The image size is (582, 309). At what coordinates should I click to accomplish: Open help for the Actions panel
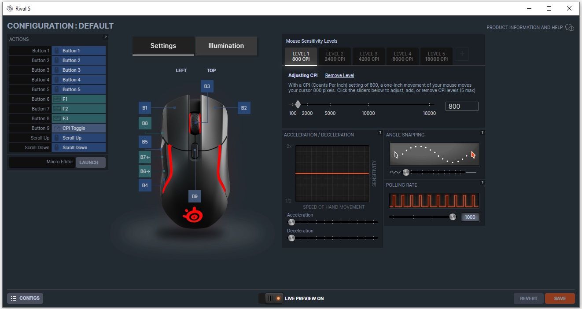(x=106, y=37)
